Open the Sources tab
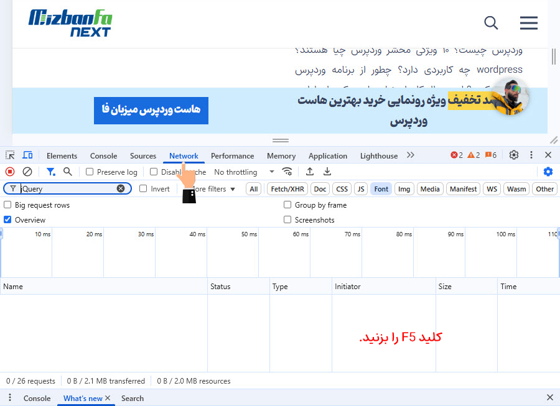Viewport: 560px width, 406px height. coord(143,156)
